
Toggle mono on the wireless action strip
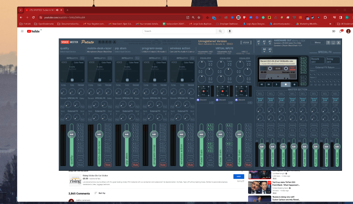(x=190, y=155)
